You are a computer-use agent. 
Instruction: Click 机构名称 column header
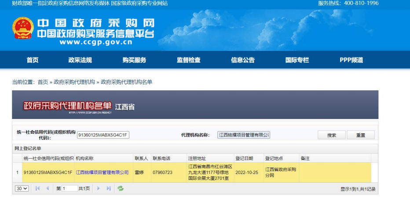click(104, 158)
